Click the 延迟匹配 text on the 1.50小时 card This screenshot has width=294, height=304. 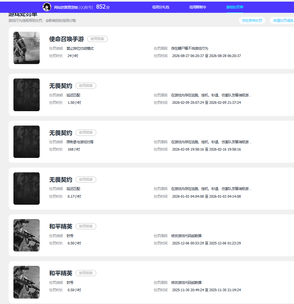[x=73, y=95]
